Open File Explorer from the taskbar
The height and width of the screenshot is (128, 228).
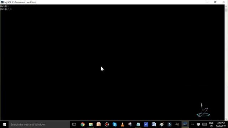click(x=90, y=124)
